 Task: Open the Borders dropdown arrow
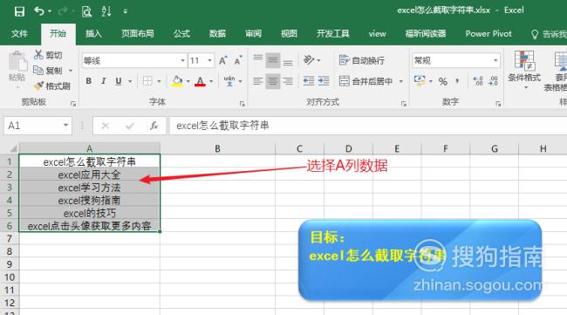pos(159,81)
